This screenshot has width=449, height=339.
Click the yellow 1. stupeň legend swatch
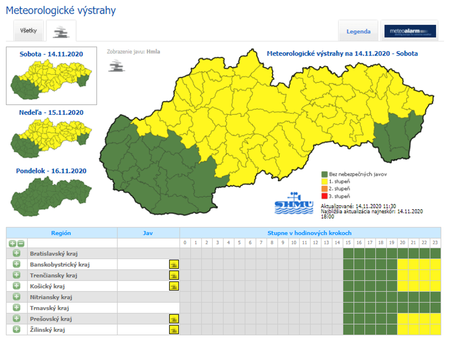(324, 181)
